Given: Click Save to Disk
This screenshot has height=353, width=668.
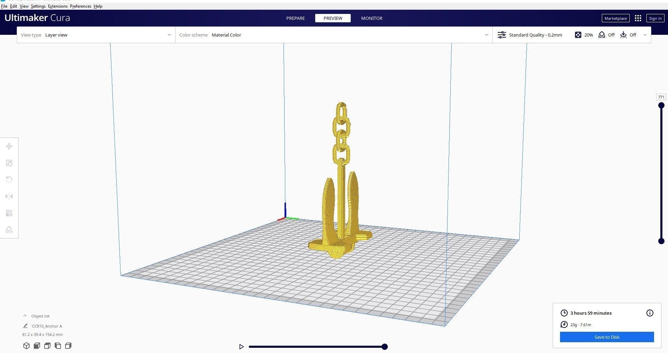Looking at the screenshot, I should click(607, 337).
